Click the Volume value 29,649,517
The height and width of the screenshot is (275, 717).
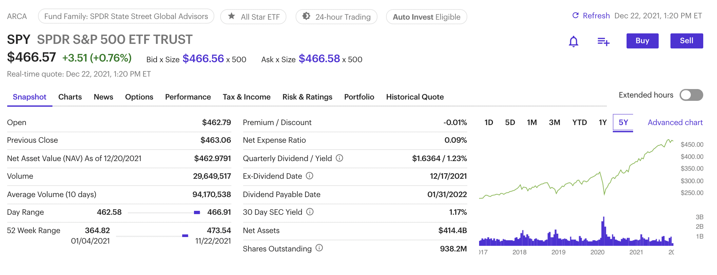point(212,176)
